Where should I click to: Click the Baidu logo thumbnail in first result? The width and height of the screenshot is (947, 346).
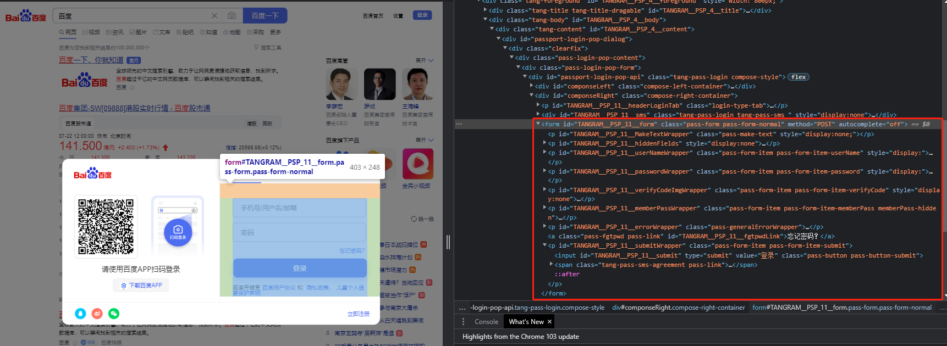click(85, 81)
